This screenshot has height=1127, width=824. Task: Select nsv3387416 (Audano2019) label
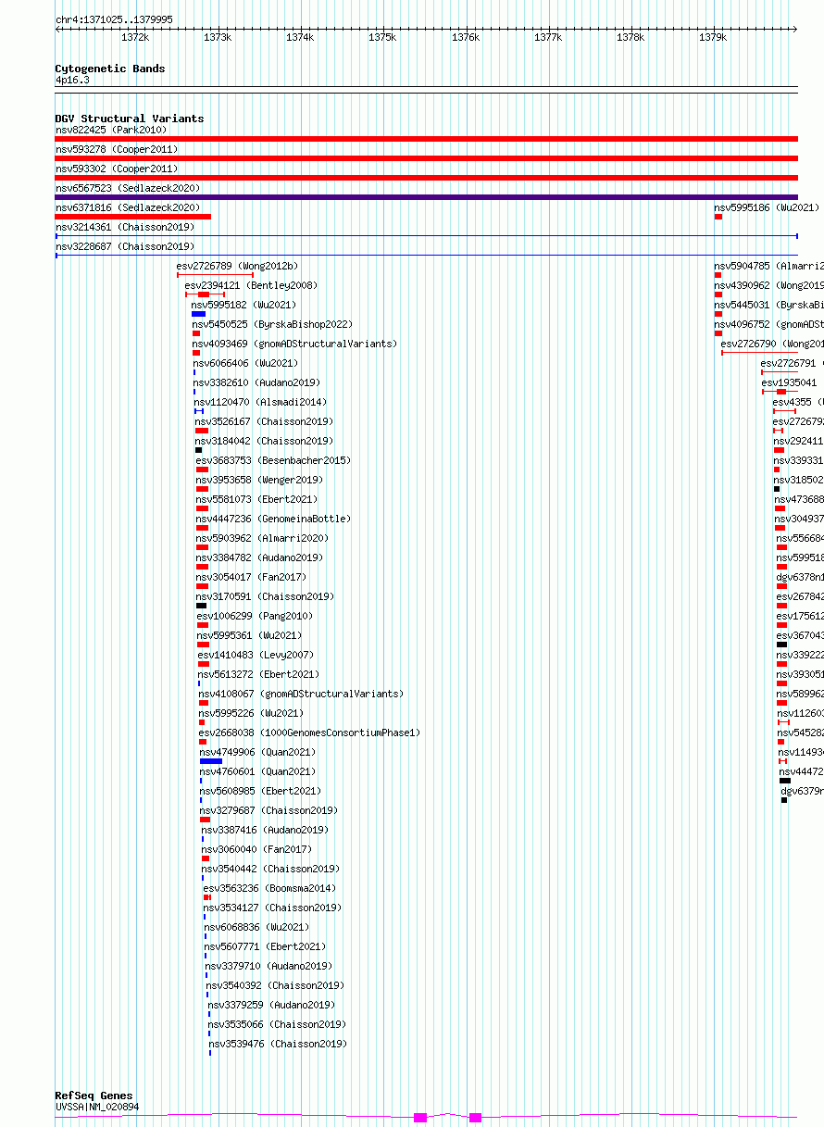coord(266,830)
